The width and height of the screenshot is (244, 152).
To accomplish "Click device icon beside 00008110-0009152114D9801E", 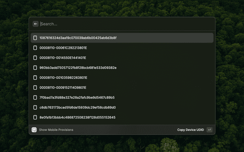I will click(x=35, y=87).
